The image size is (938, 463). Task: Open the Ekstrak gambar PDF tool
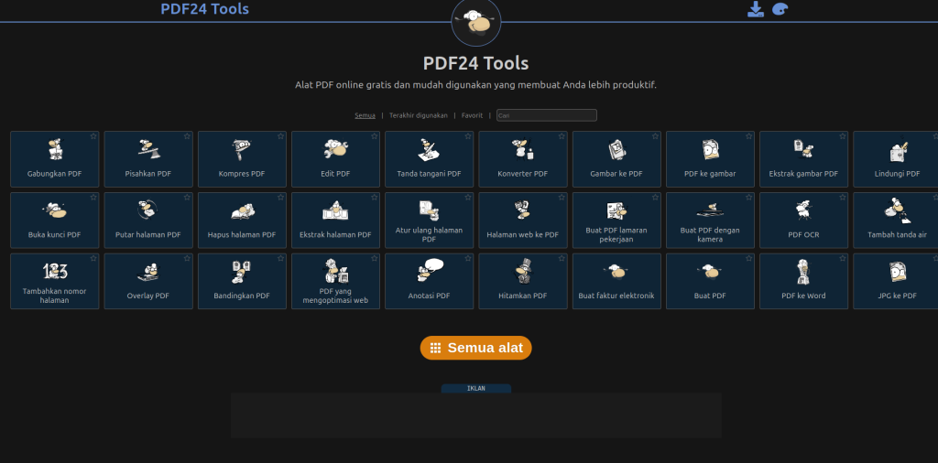click(x=803, y=159)
